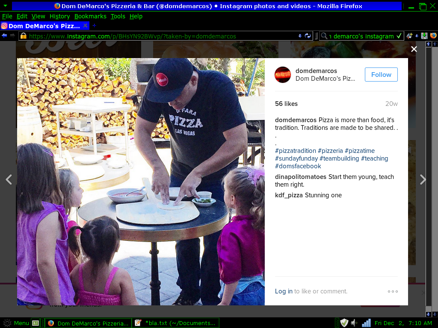Open the domdemarcos profile picture
The width and height of the screenshot is (438, 328).
pos(283,75)
